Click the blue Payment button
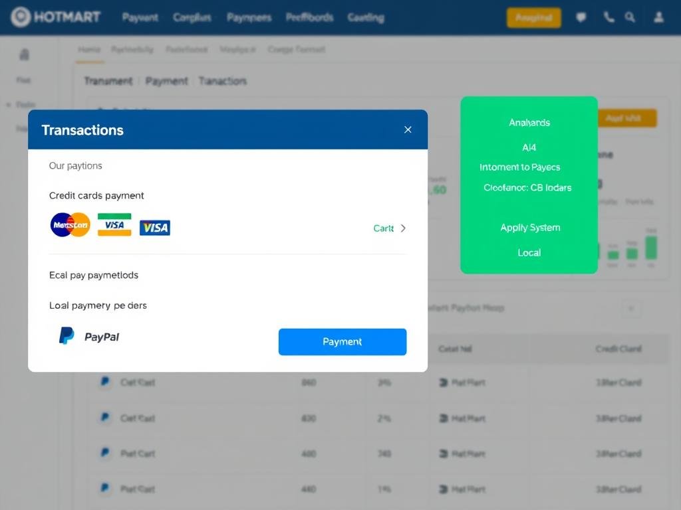Image resolution: width=681 pixels, height=510 pixels. pyautogui.click(x=342, y=341)
